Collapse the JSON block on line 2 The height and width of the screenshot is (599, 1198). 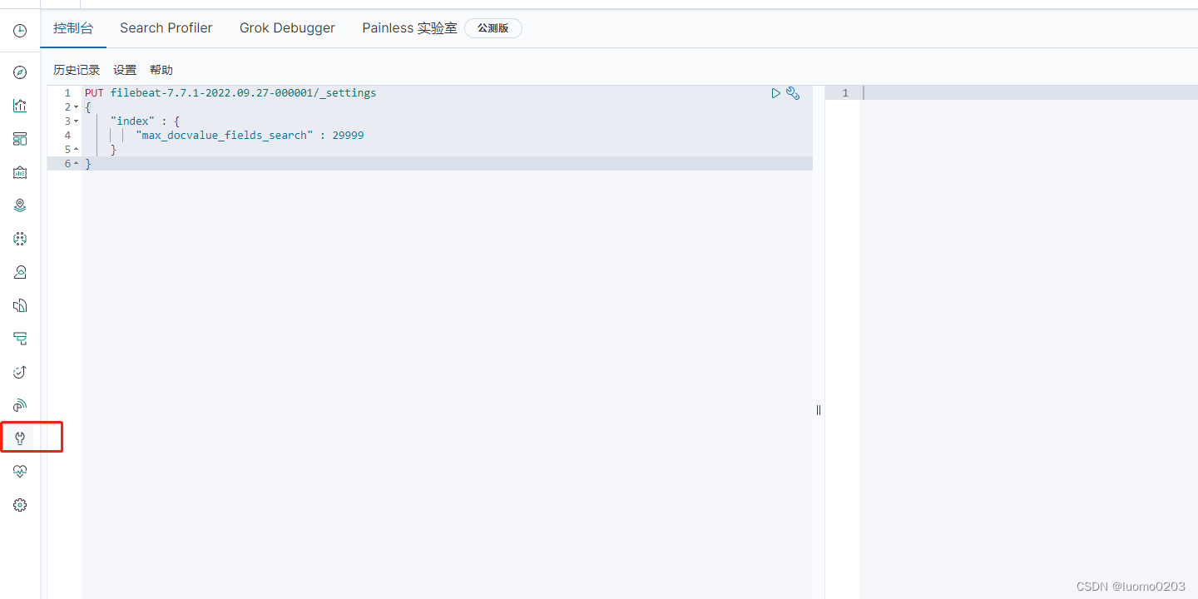coord(76,106)
